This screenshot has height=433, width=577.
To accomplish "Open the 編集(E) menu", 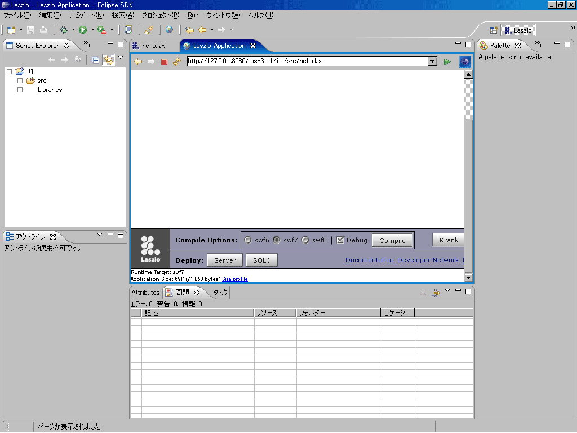I will 50,15.
